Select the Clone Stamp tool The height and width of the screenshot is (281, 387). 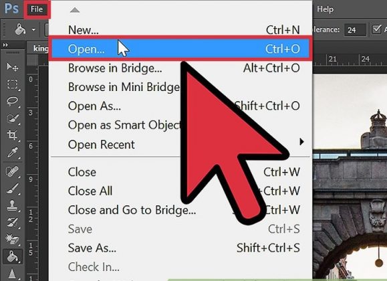[12, 205]
